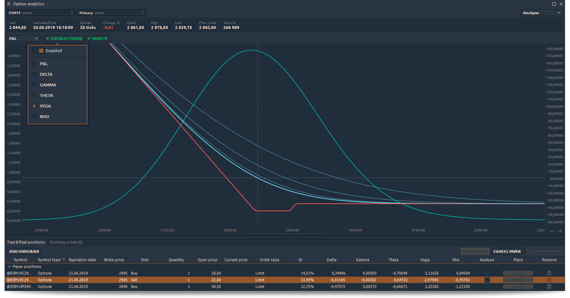
Task: Toggle Analyse checkbox for 2895 Buy row
Action: click(x=487, y=273)
